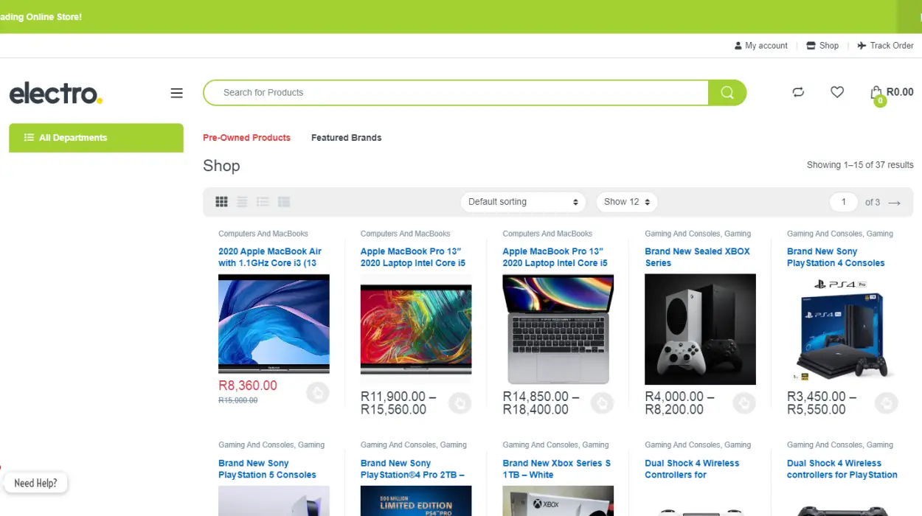
Task: Click price R8,360.00
Action: click(x=248, y=386)
